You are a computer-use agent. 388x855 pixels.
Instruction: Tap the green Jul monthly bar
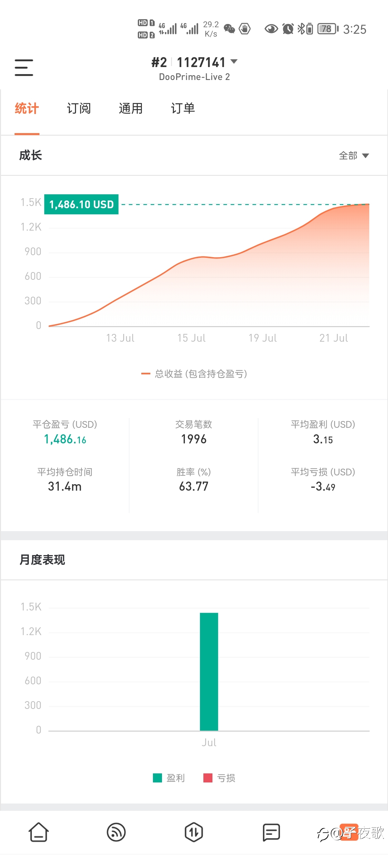coord(209,671)
